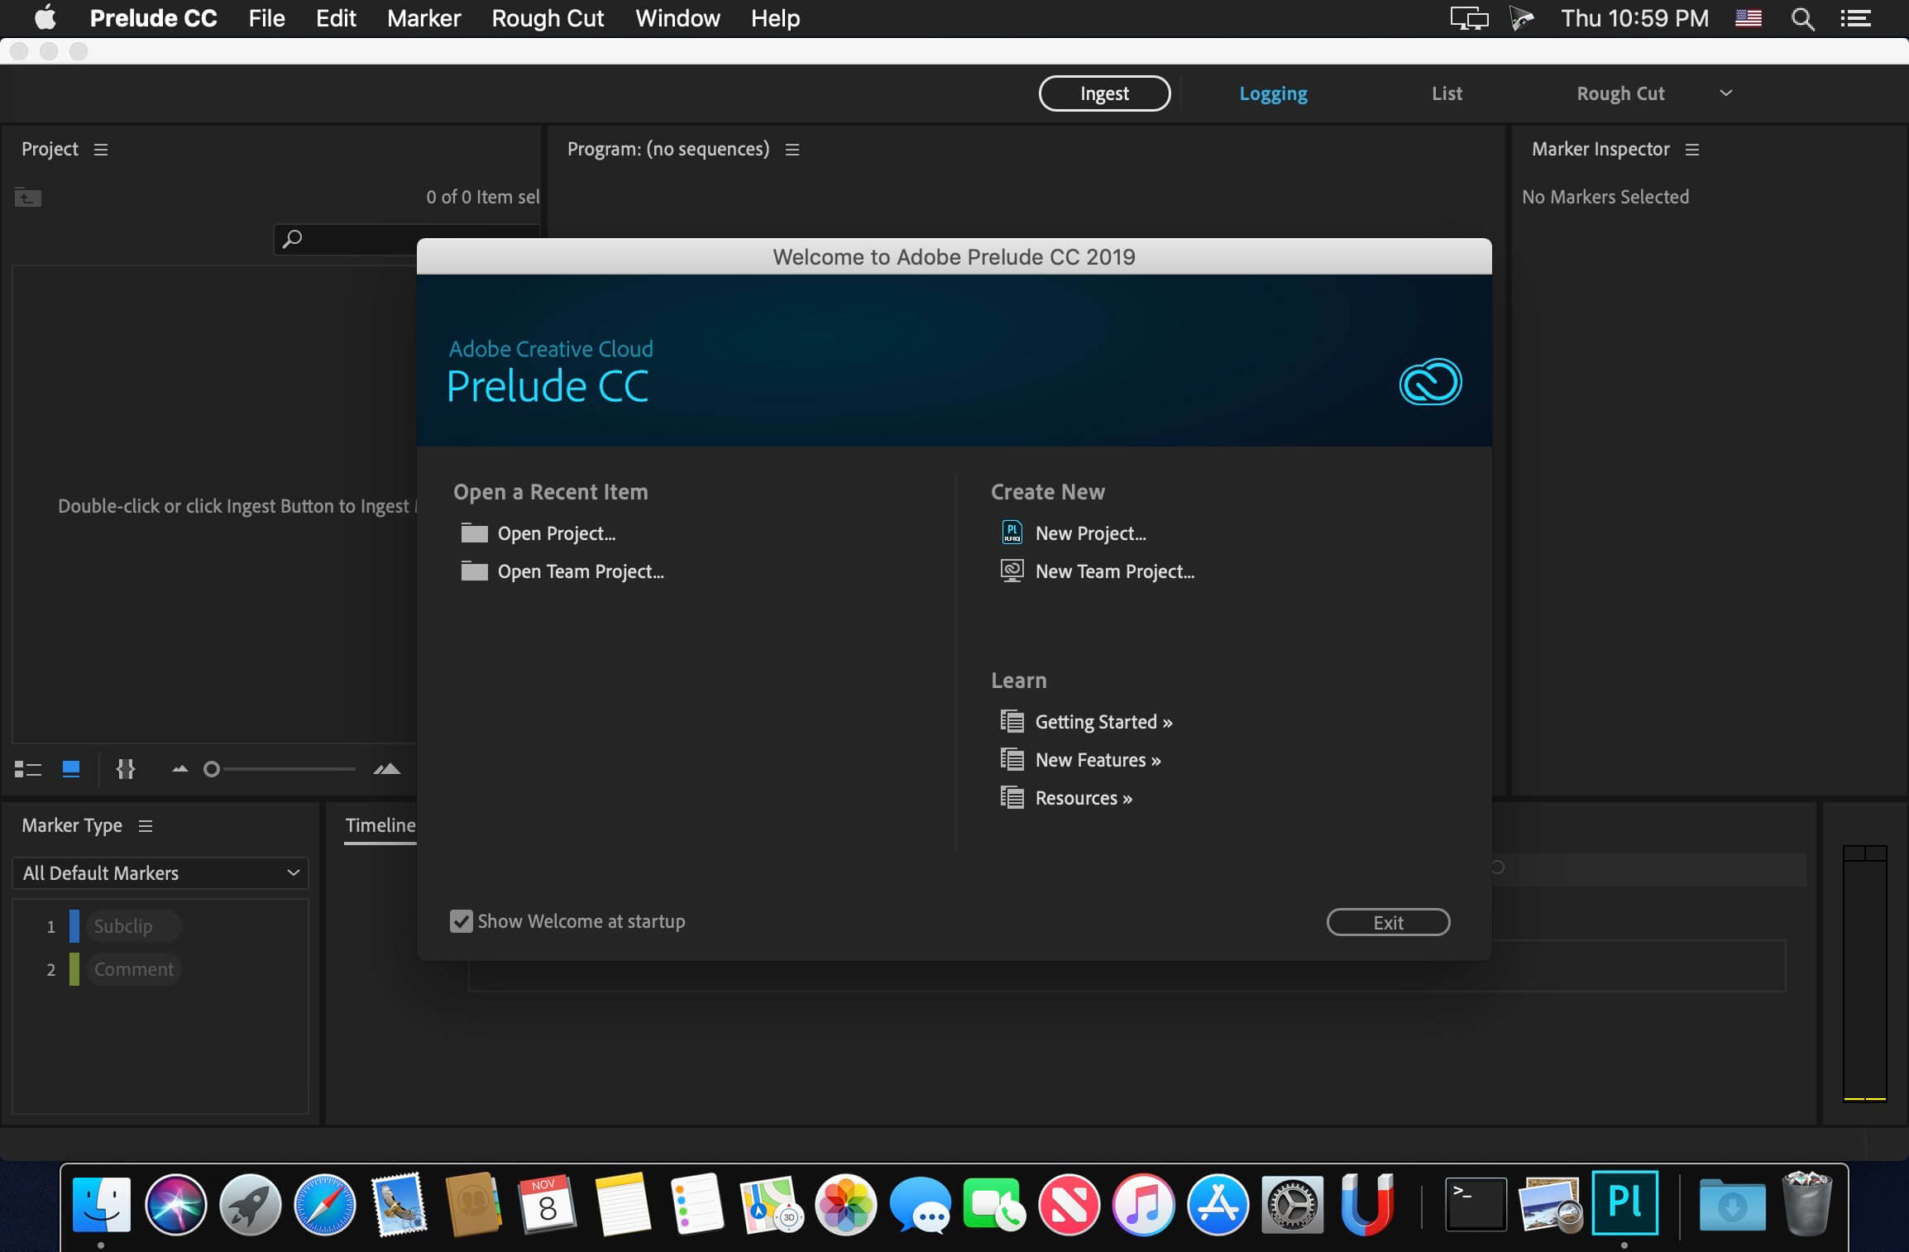Click Getting Started learn link
The image size is (1909, 1252).
[1103, 721]
